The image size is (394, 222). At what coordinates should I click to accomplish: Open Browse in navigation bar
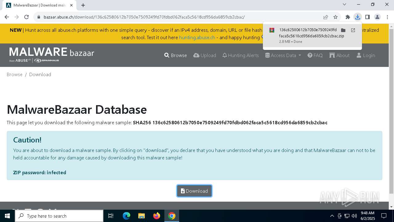(x=175, y=55)
